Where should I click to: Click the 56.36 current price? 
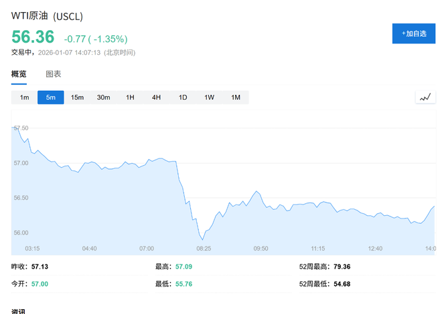[x=32, y=37]
